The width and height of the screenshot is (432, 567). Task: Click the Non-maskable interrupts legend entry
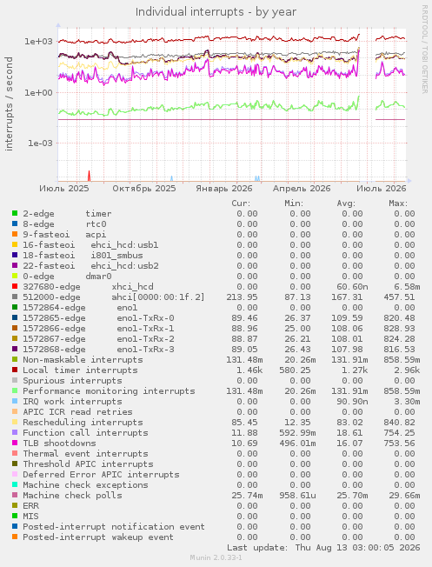83,360
